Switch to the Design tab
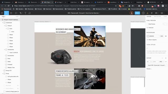Image resolution: width=168 pixels, height=94 pixels. coord(149,16)
